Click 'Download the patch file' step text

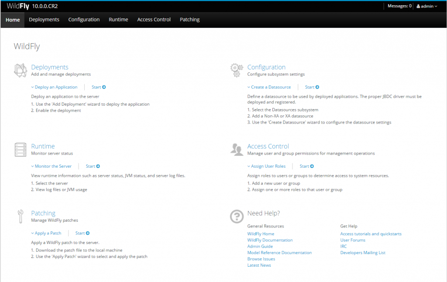point(79,250)
